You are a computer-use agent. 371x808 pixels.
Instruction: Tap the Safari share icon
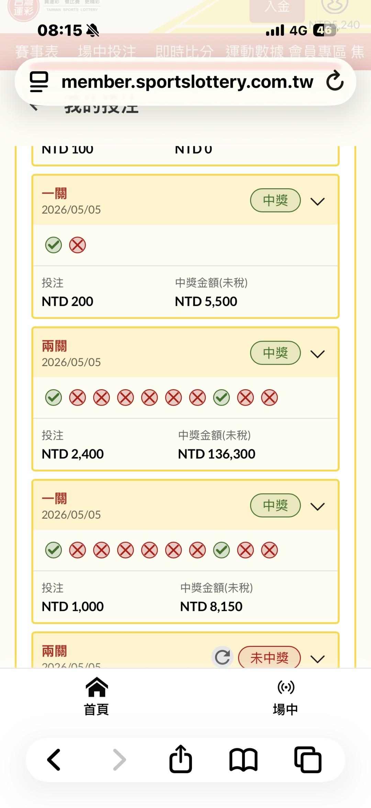point(180,759)
